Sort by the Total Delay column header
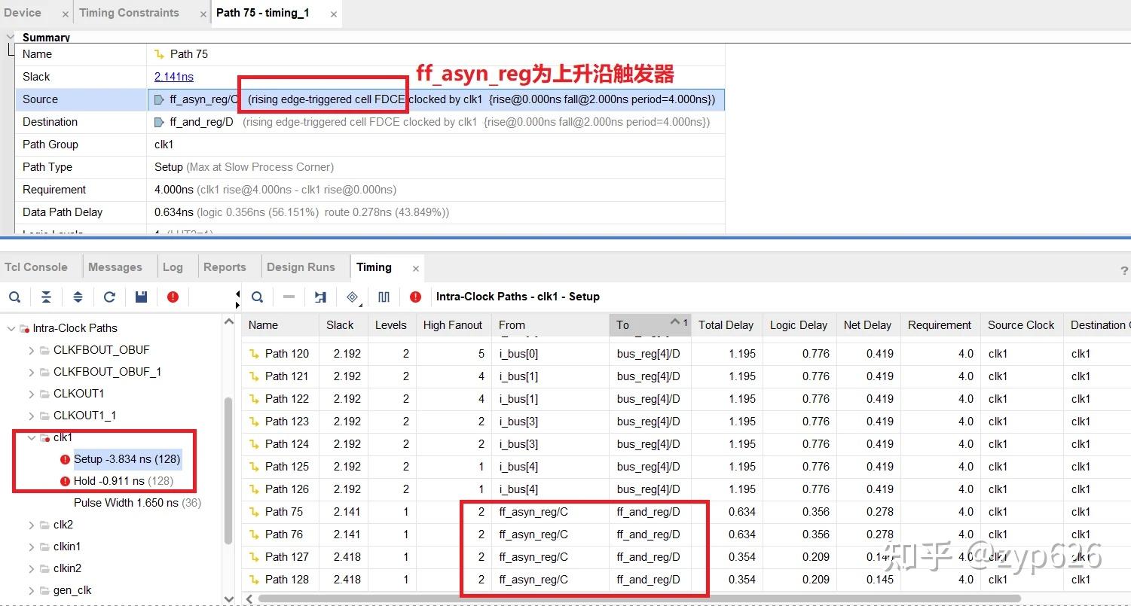This screenshot has width=1131, height=606. 726,325
